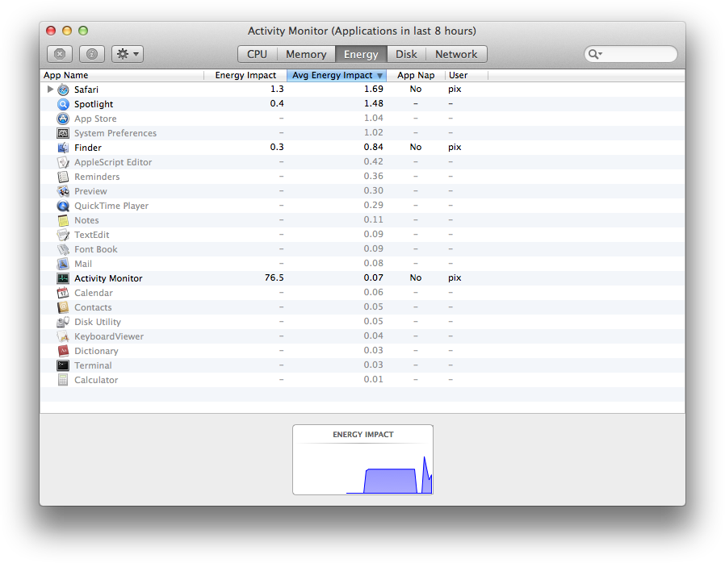Click the Force Quit process toolbar icon
725x563 pixels.
tap(60, 54)
